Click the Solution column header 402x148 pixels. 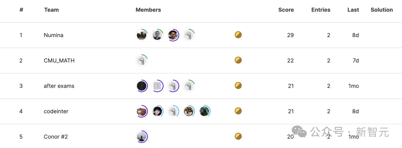coord(382,10)
